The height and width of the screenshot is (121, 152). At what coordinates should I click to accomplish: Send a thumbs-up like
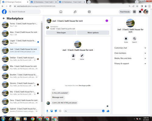(x=108, y=111)
